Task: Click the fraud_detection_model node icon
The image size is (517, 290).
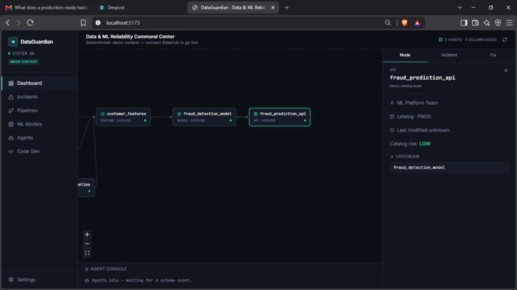Action: tap(179, 114)
